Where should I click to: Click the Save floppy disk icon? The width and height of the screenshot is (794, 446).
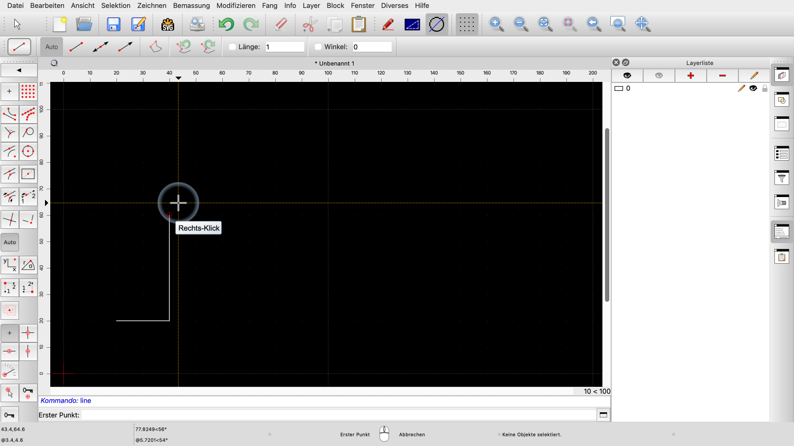[113, 24]
